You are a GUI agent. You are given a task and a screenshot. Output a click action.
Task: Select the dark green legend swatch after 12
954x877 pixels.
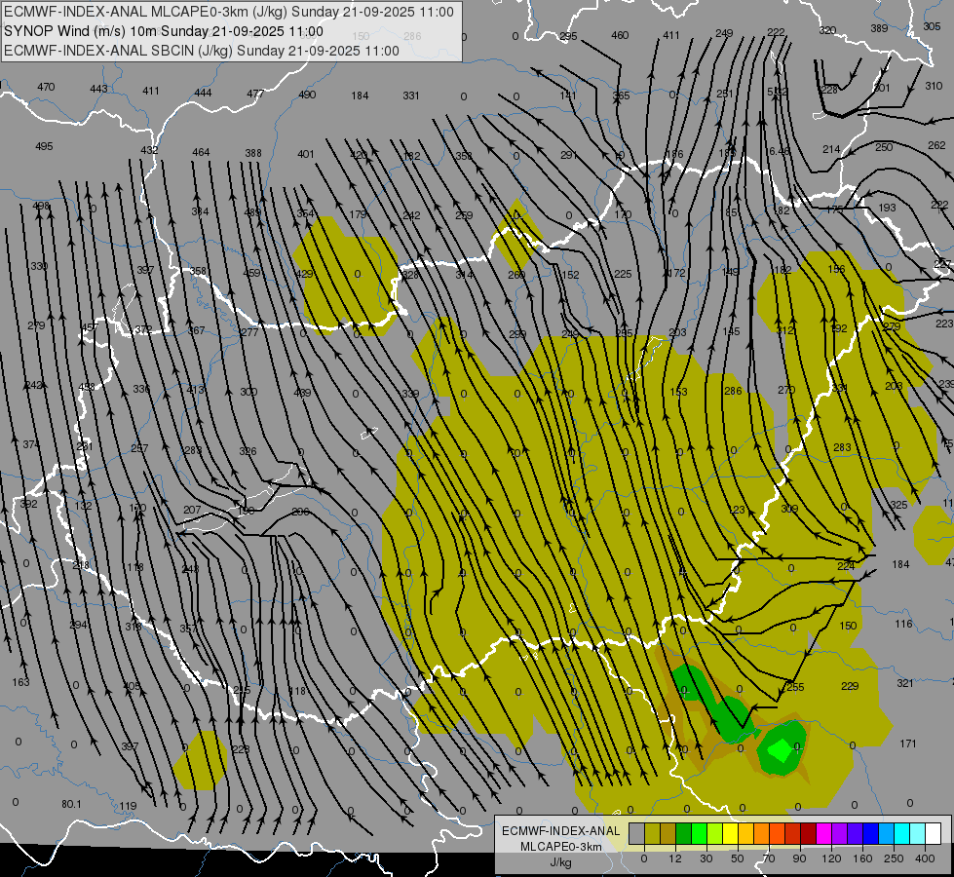[684, 833]
